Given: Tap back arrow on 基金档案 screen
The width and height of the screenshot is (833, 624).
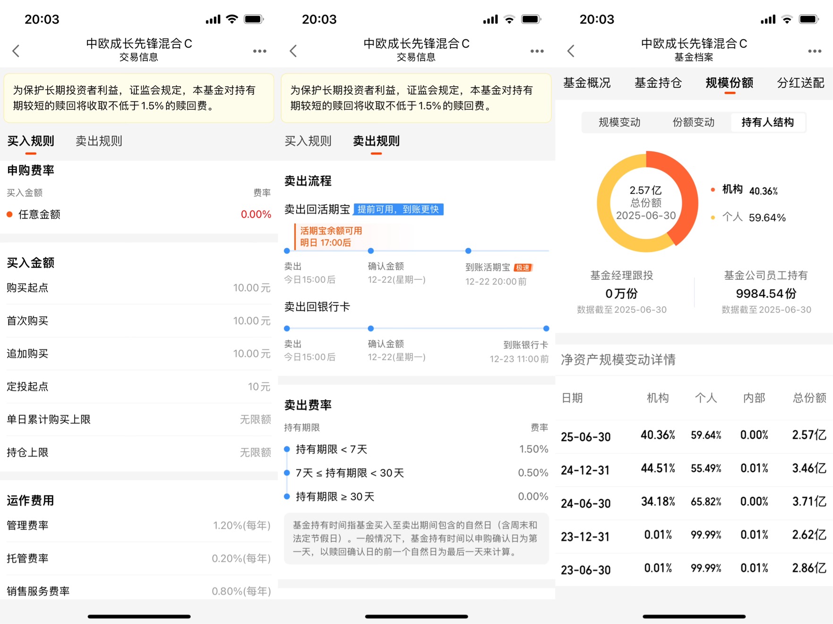Looking at the screenshot, I should (x=571, y=51).
